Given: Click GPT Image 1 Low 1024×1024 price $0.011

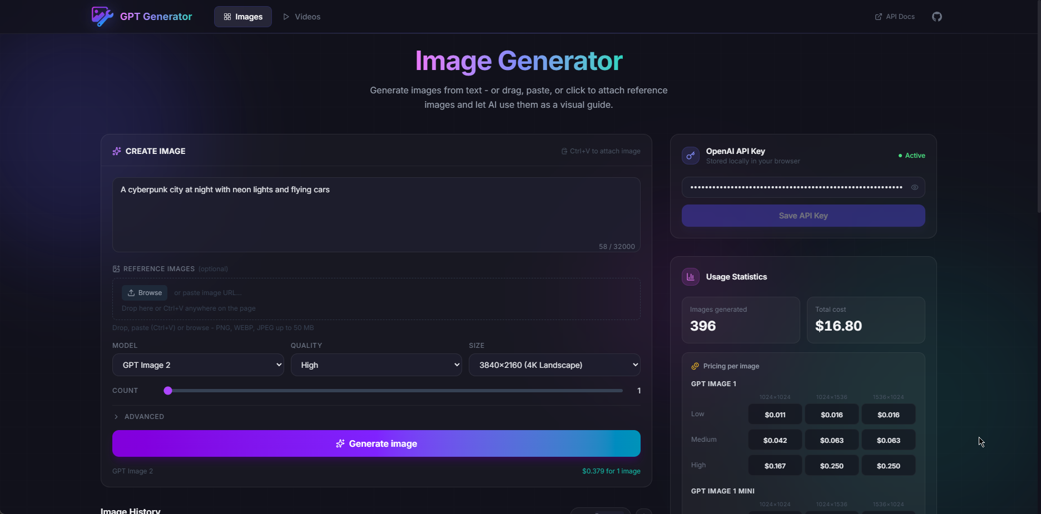Looking at the screenshot, I should tap(775, 415).
